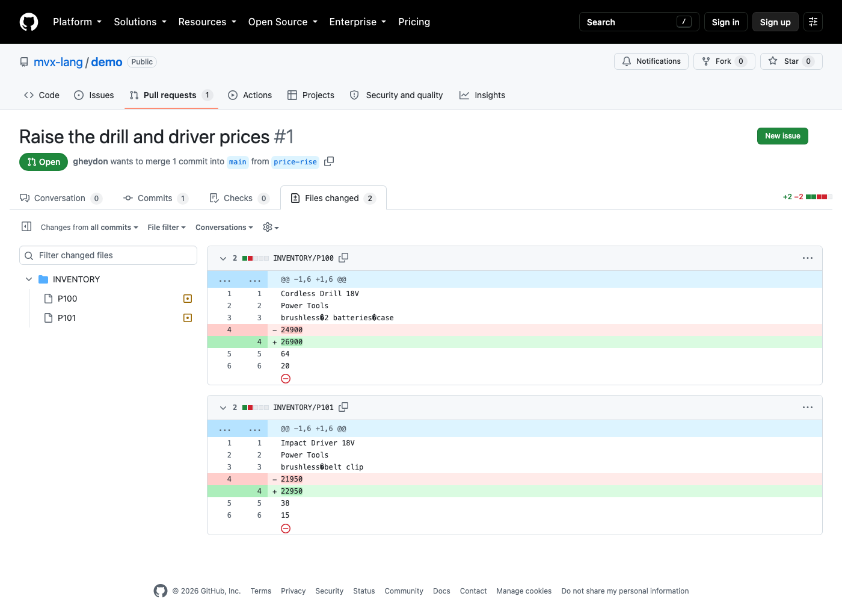Open the Resources menu

207,22
